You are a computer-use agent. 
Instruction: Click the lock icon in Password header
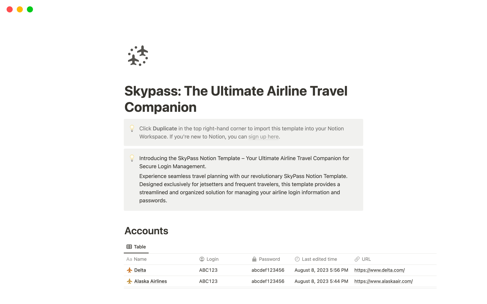(254, 259)
